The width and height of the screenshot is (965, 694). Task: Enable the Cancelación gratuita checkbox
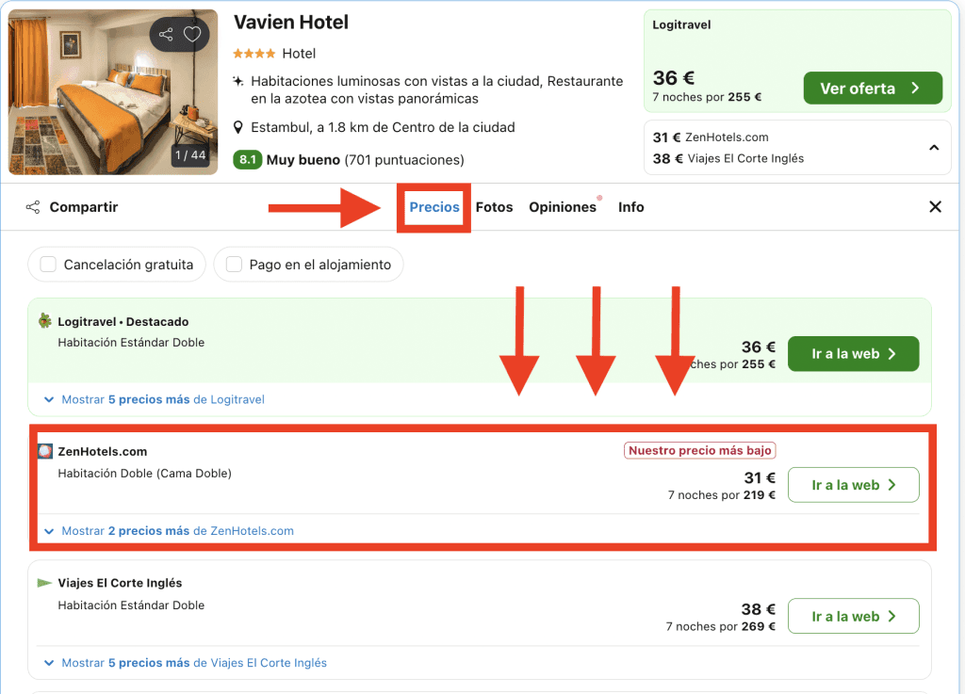tap(48, 265)
